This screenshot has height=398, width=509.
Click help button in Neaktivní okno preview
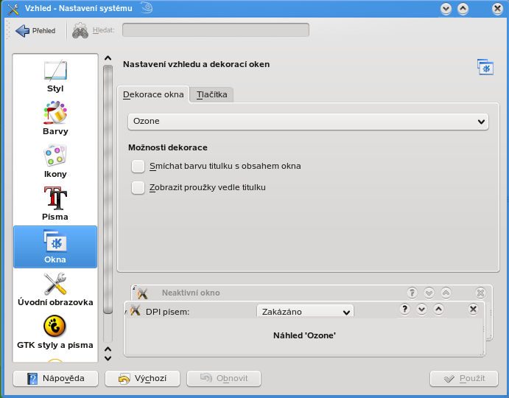pyautogui.click(x=412, y=293)
